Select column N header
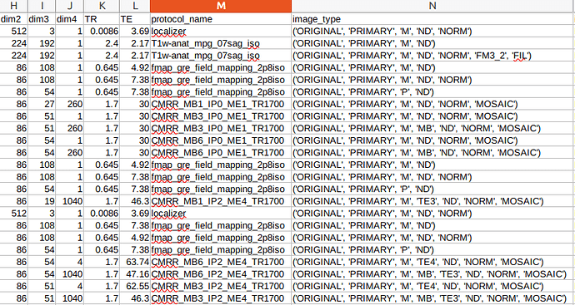Viewport: 575px width, 305px height. (433, 6)
